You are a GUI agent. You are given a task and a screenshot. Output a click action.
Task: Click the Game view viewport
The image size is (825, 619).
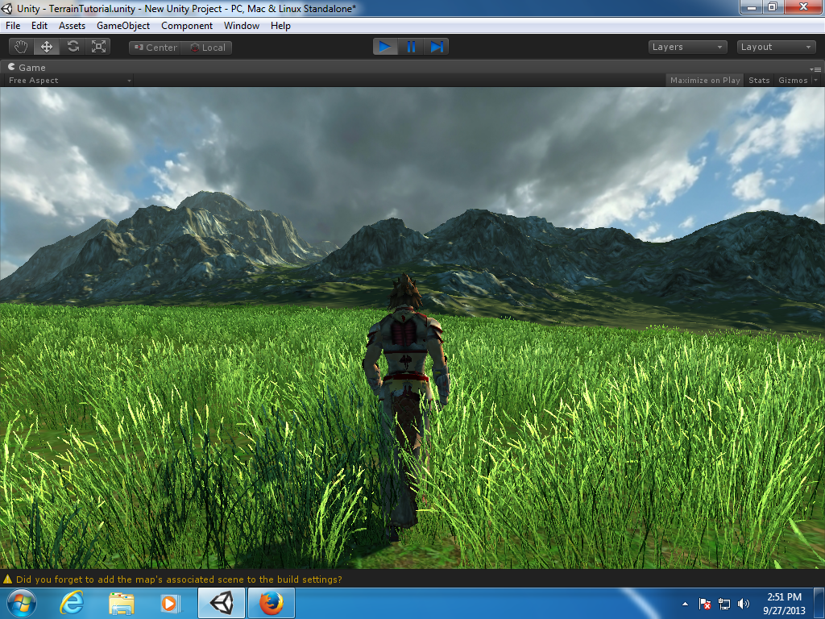coord(412,328)
